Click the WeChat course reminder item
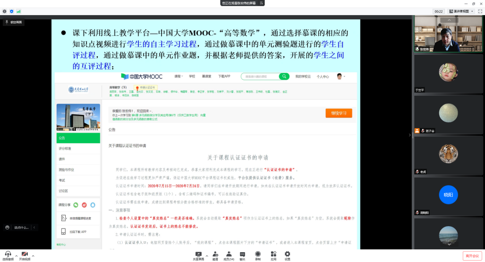The image size is (485, 262). (78, 218)
